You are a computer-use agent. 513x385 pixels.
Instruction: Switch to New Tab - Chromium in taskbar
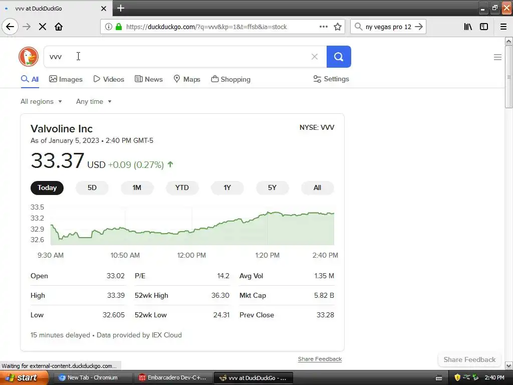(92, 377)
